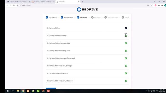The width and height of the screenshot is (166, 93).
Task: Go forward using the browser forward arrow
Action: 11,5
